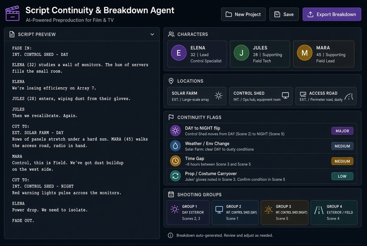Click the FADE OUT. script line

[x=23, y=221]
